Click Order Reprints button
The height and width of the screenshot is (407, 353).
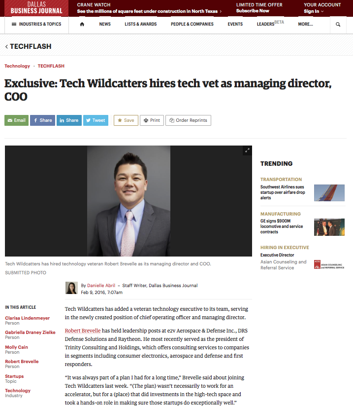[x=188, y=120]
